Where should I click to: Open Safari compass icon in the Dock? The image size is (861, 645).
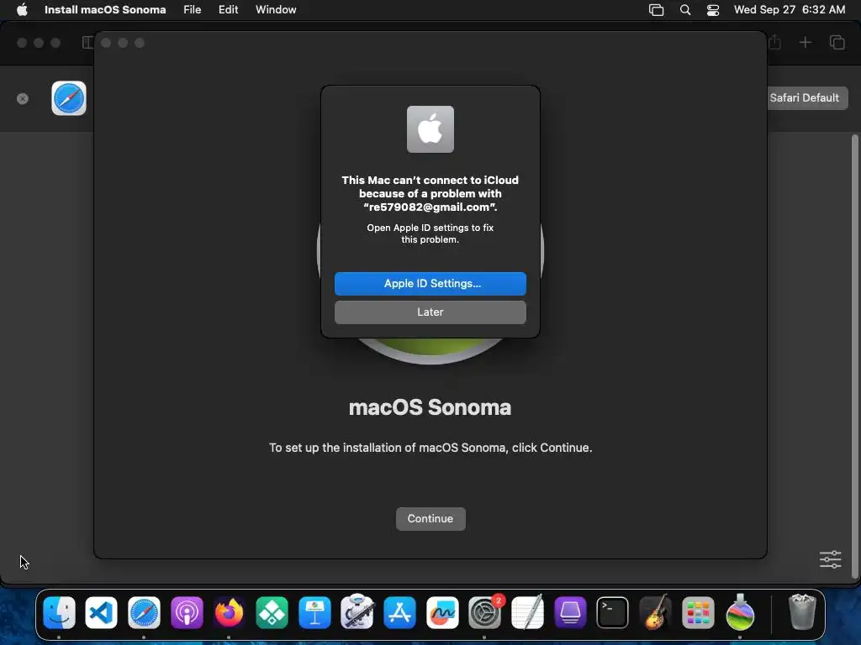(144, 612)
